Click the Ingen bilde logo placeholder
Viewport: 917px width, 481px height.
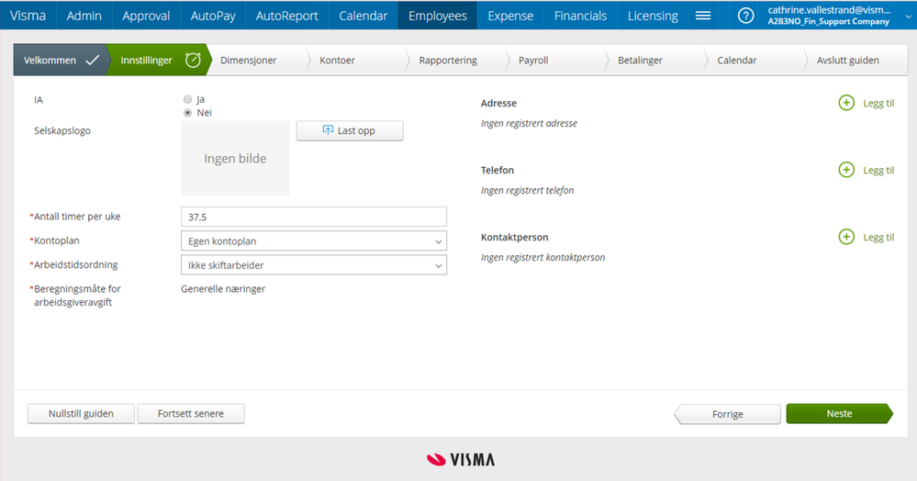pos(235,158)
